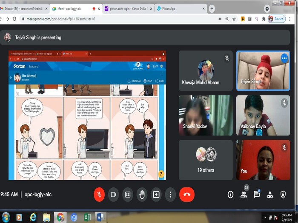Select your own video tile labeled You
This screenshot has width=298, height=223.
[263, 160]
